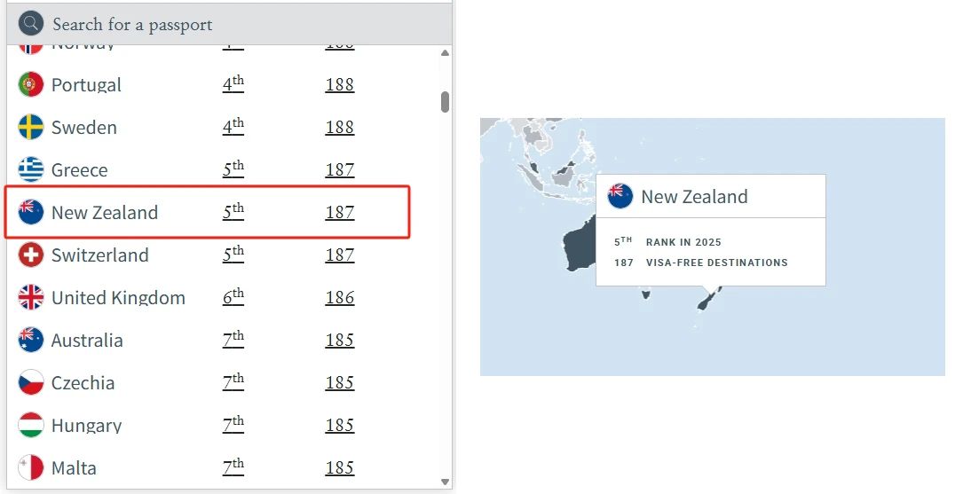Screen dimensions: 971x494
Task: Click the Portugal flag icon
Action: click(30, 85)
